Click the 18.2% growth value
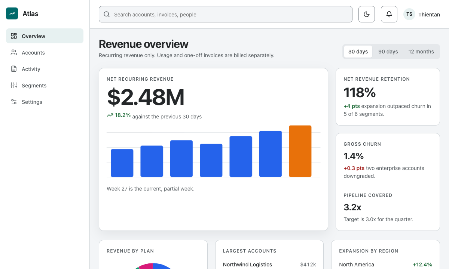Viewport: 449px width, 269px height. point(123,115)
